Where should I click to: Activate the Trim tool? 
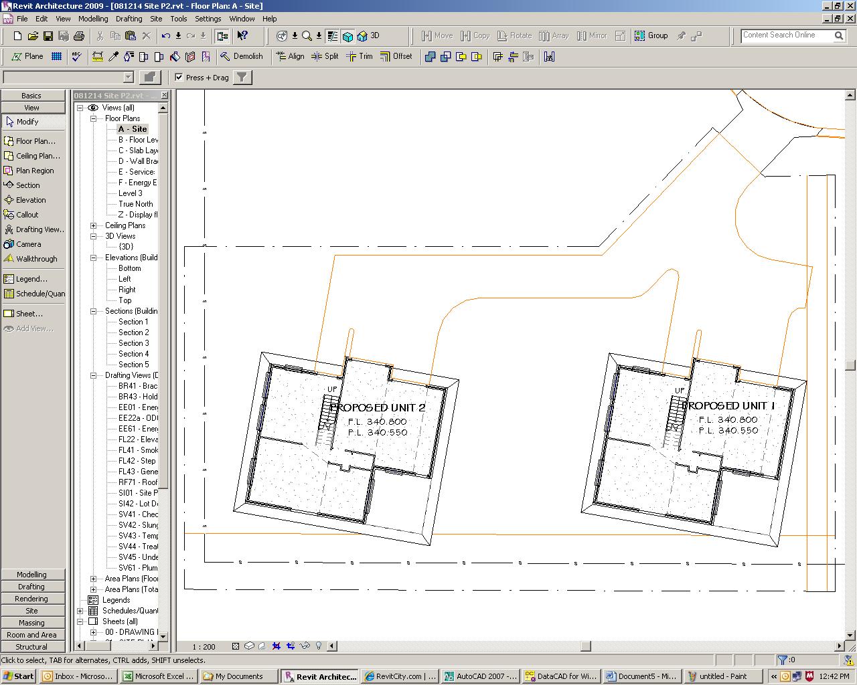pyautogui.click(x=360, y=57)
